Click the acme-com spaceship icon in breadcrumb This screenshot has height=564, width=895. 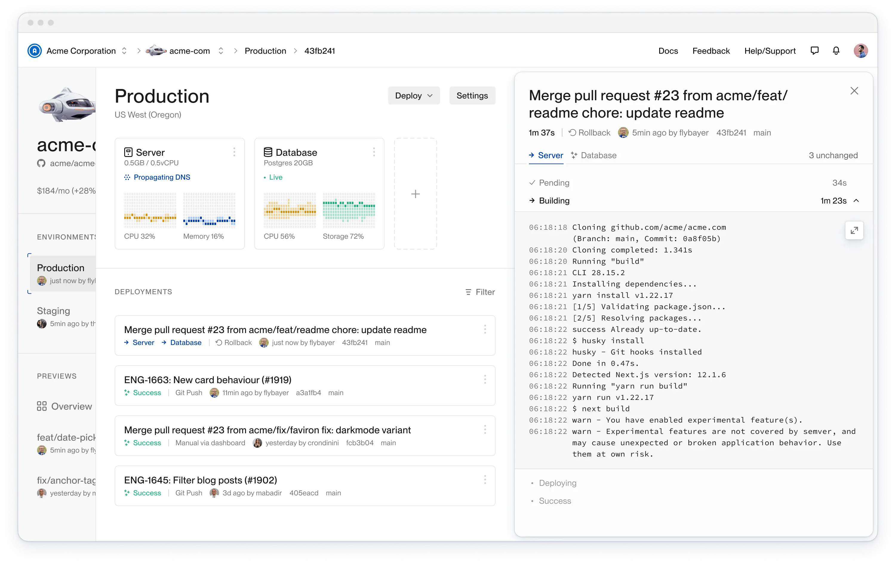(x=156, y=51)
